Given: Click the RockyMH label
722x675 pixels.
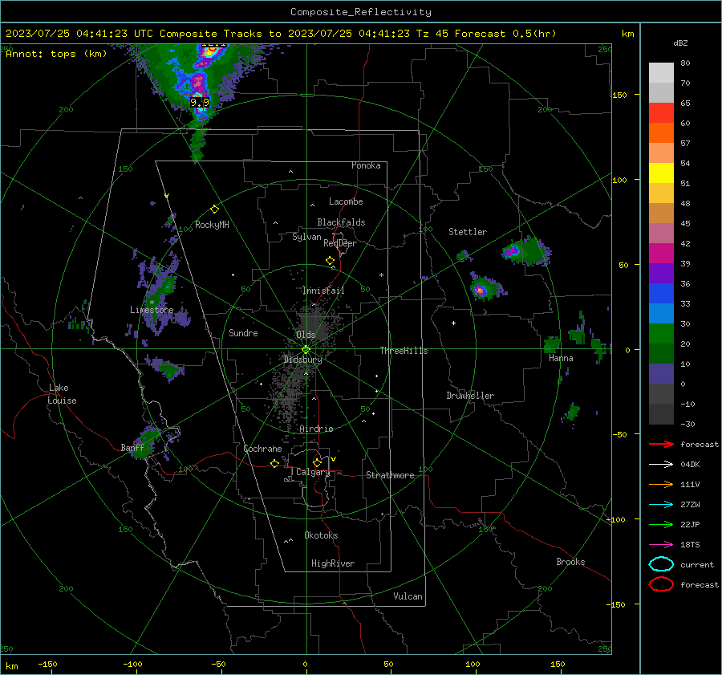Looking at the screenshot, I should pyautogui.click(x=212, y=225).
